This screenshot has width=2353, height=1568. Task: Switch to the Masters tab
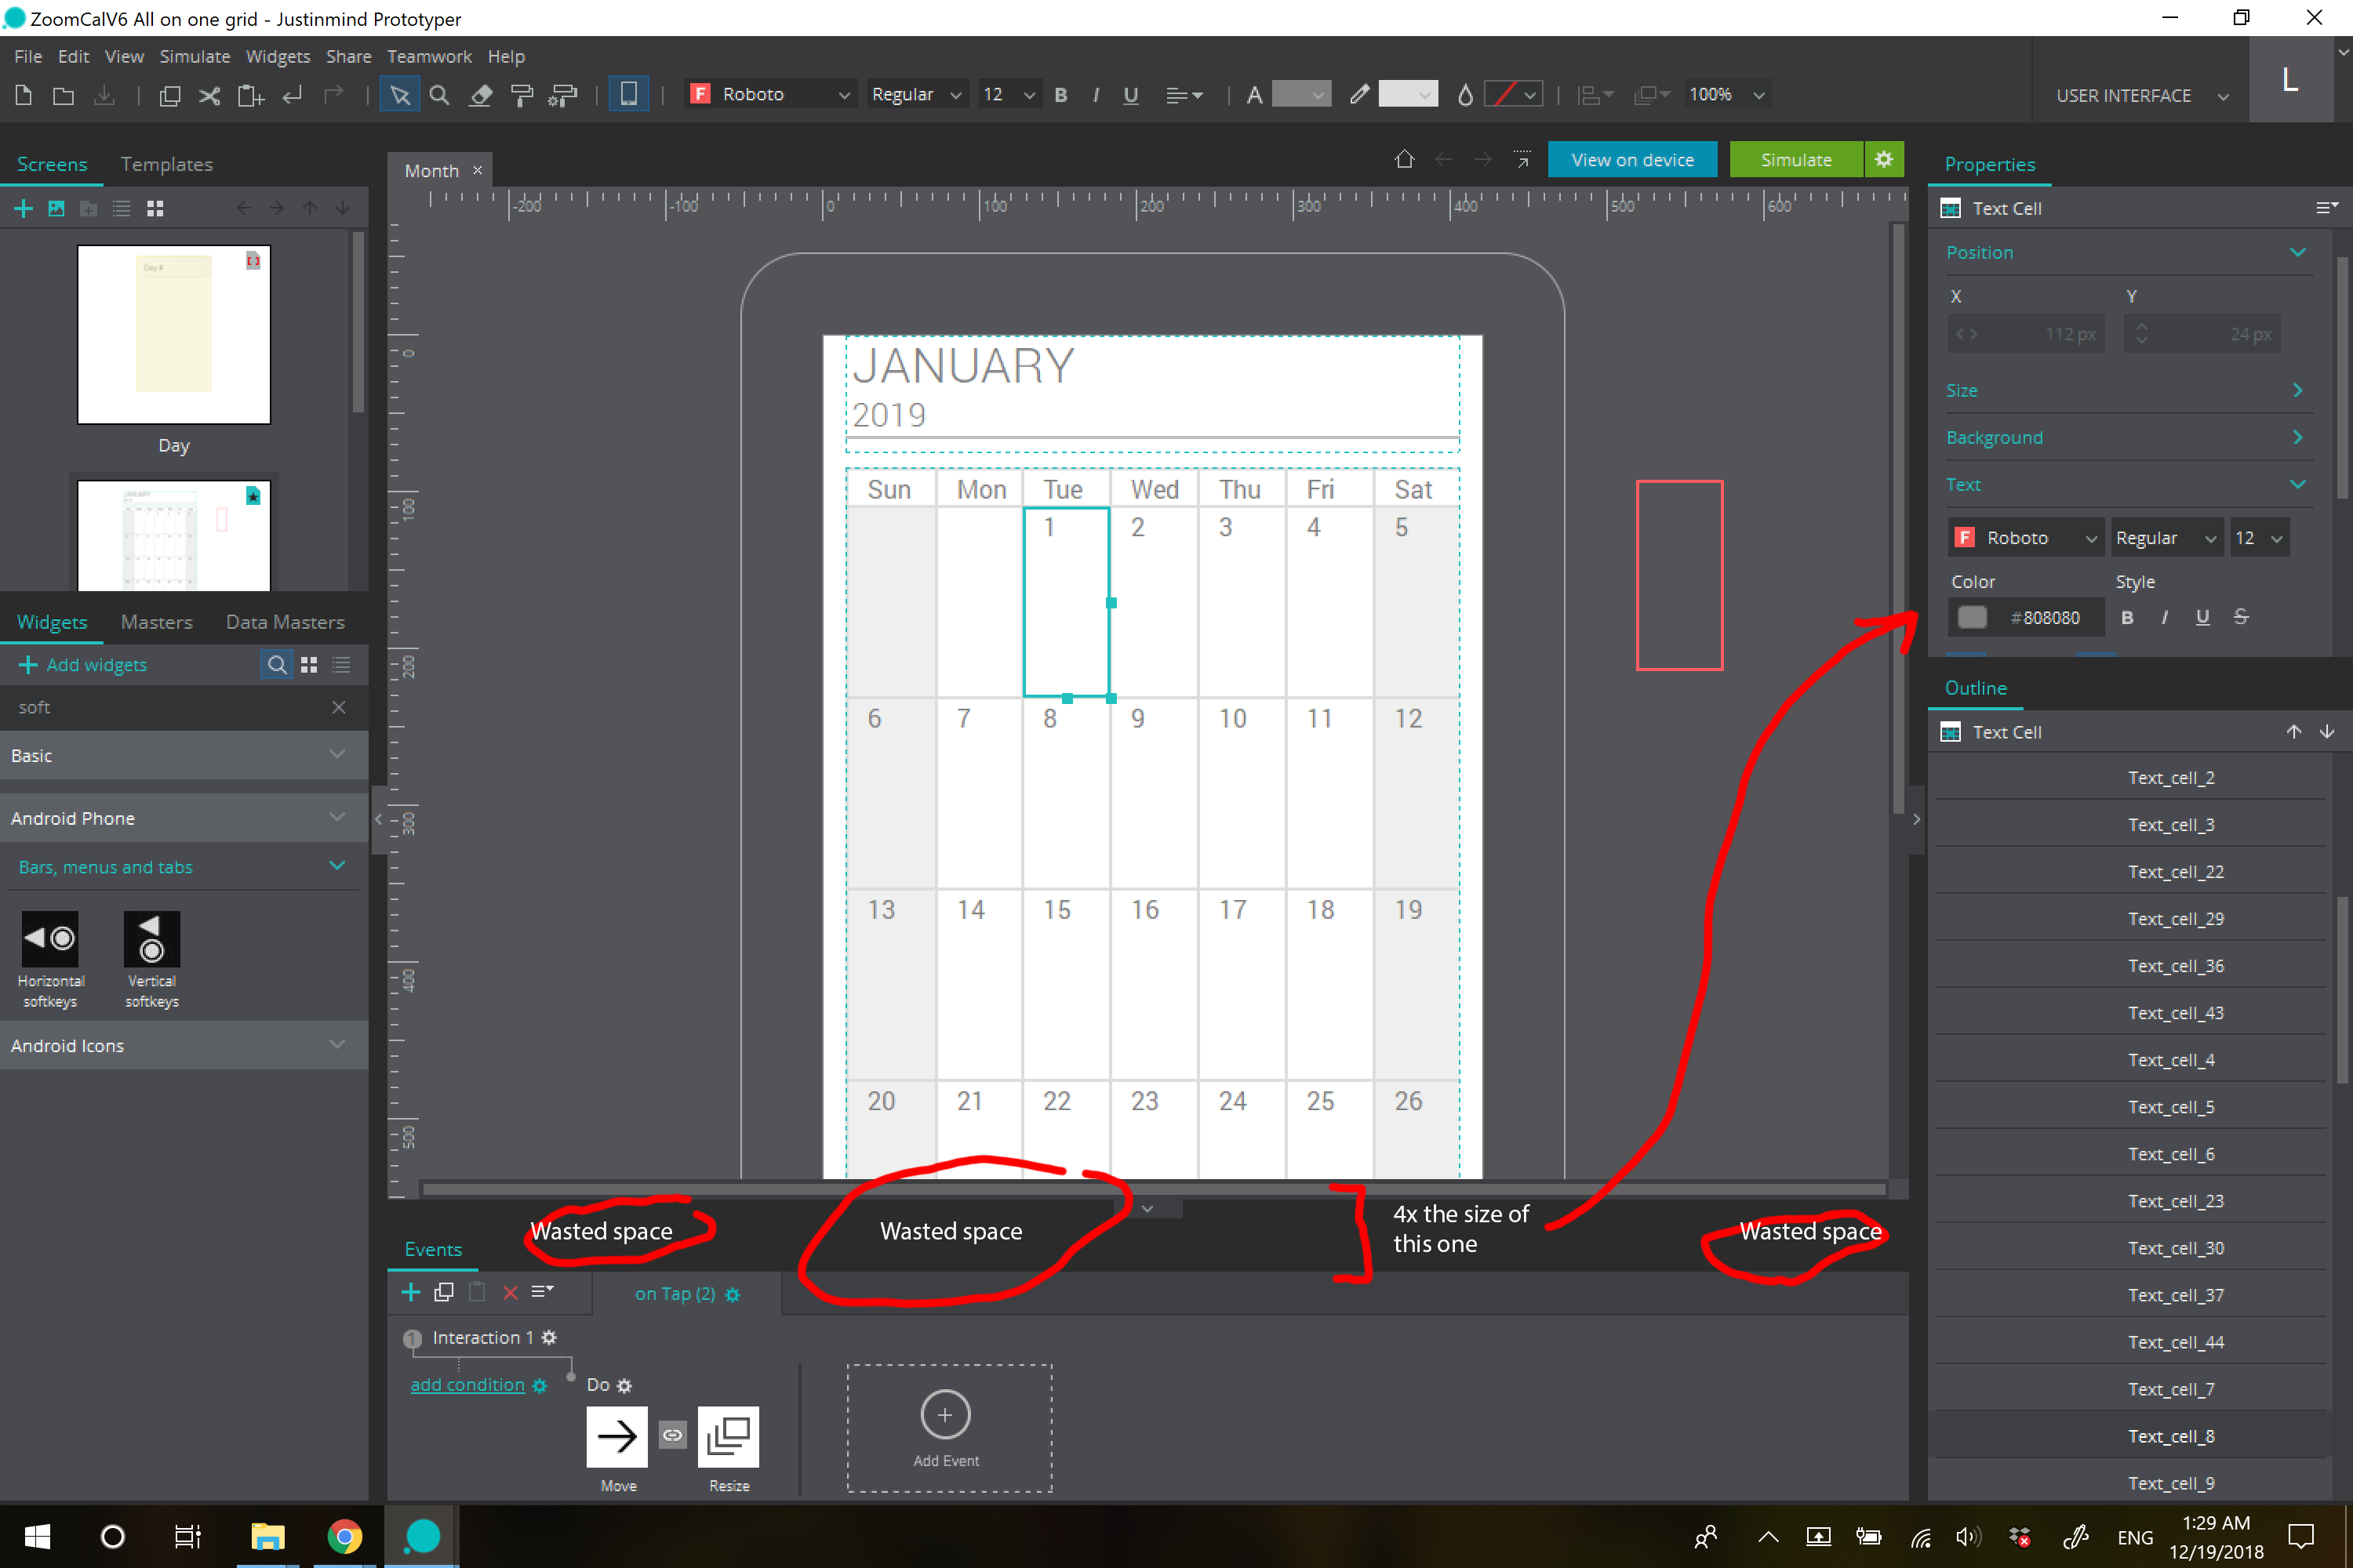tap(156, 622)
